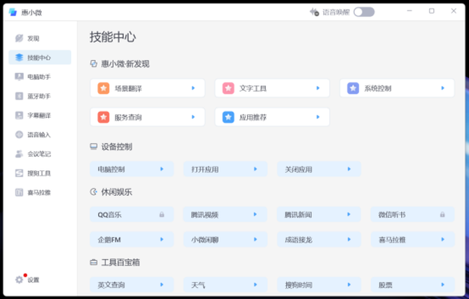The height and width of the screenshot is (299, 469).
Task: Click the pink star icon of 文字工具
Action: tap(228, 88)
